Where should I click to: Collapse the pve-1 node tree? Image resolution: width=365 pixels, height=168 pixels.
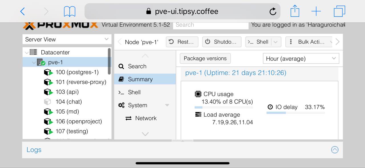pyautogui.click(x=34, y=62)
